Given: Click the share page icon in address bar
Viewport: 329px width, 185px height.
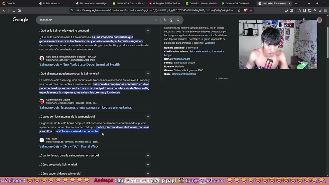Looking at the screenshot, I should click(x=239, y=10).
